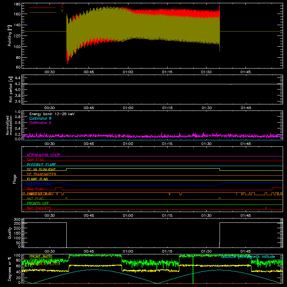
Task: Click the '180' Pointing axis value
Action: [x=17, y=4]
